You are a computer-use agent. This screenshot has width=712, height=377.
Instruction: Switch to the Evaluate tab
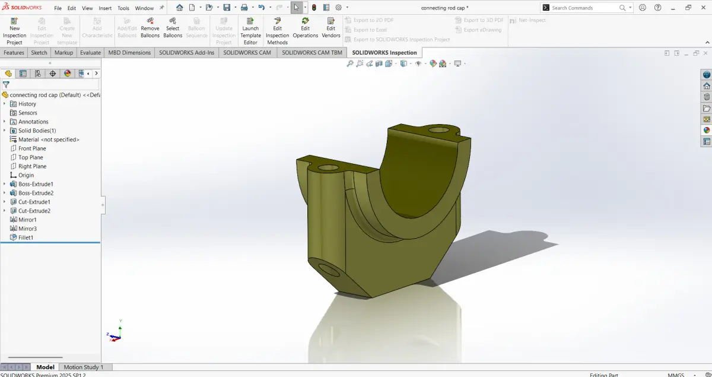(x=90, y=52)
